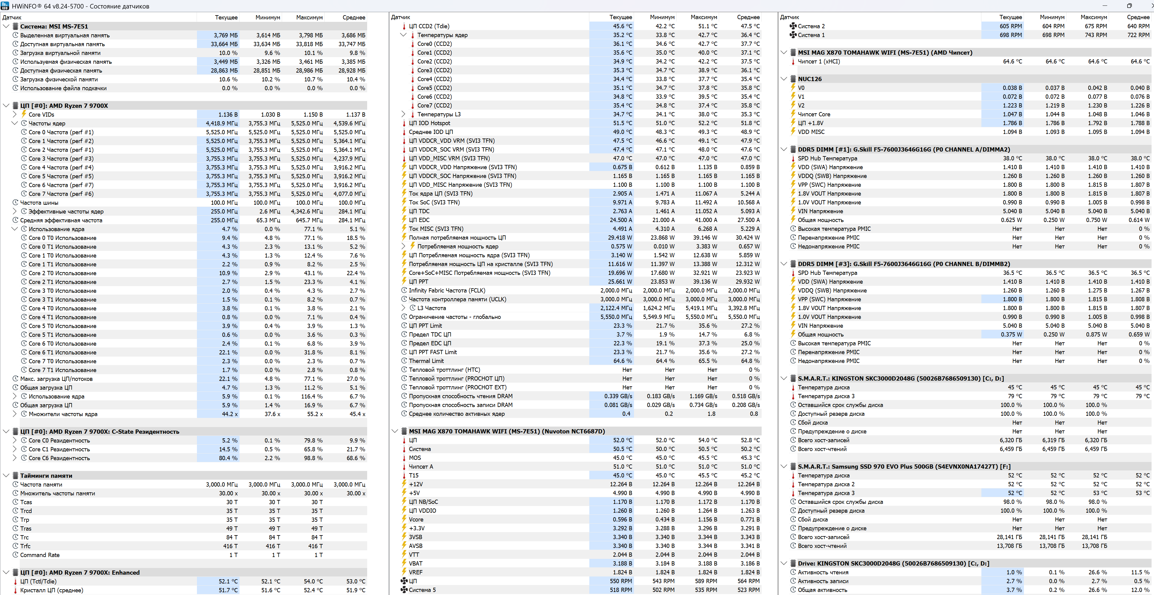Expand Core C6 Резидентность node
Viewport: 1154px width, 595px height.
(14, 458)
